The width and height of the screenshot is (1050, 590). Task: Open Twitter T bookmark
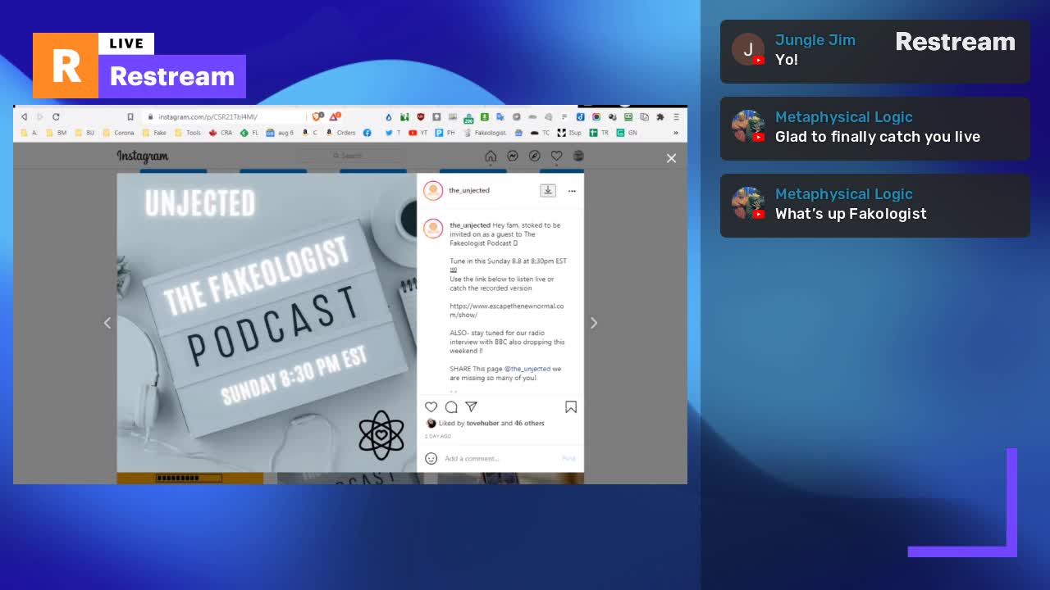click(393, 133)
